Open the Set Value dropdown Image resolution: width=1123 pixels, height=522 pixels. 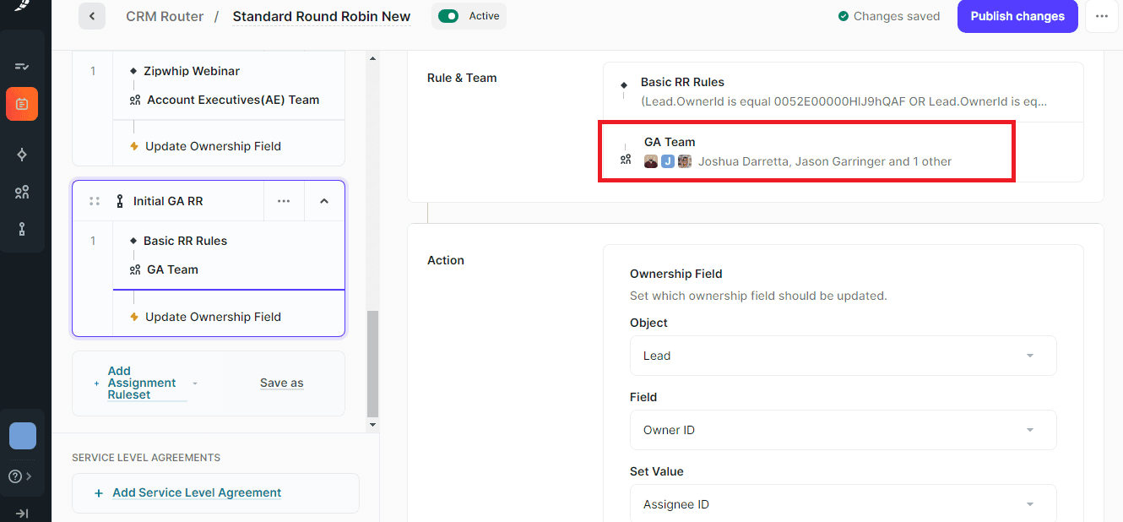(x=843, y=504)
